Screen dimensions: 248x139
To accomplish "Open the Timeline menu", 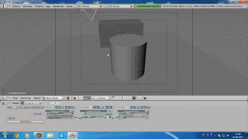I will pos(39,6).
